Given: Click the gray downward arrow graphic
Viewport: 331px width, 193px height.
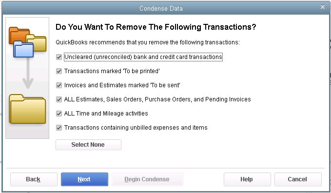Looking at the screenshot, I should [28, 73].
